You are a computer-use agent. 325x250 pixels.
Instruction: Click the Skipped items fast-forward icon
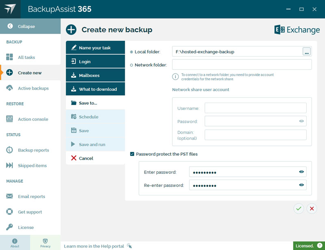tap(9, 165)
